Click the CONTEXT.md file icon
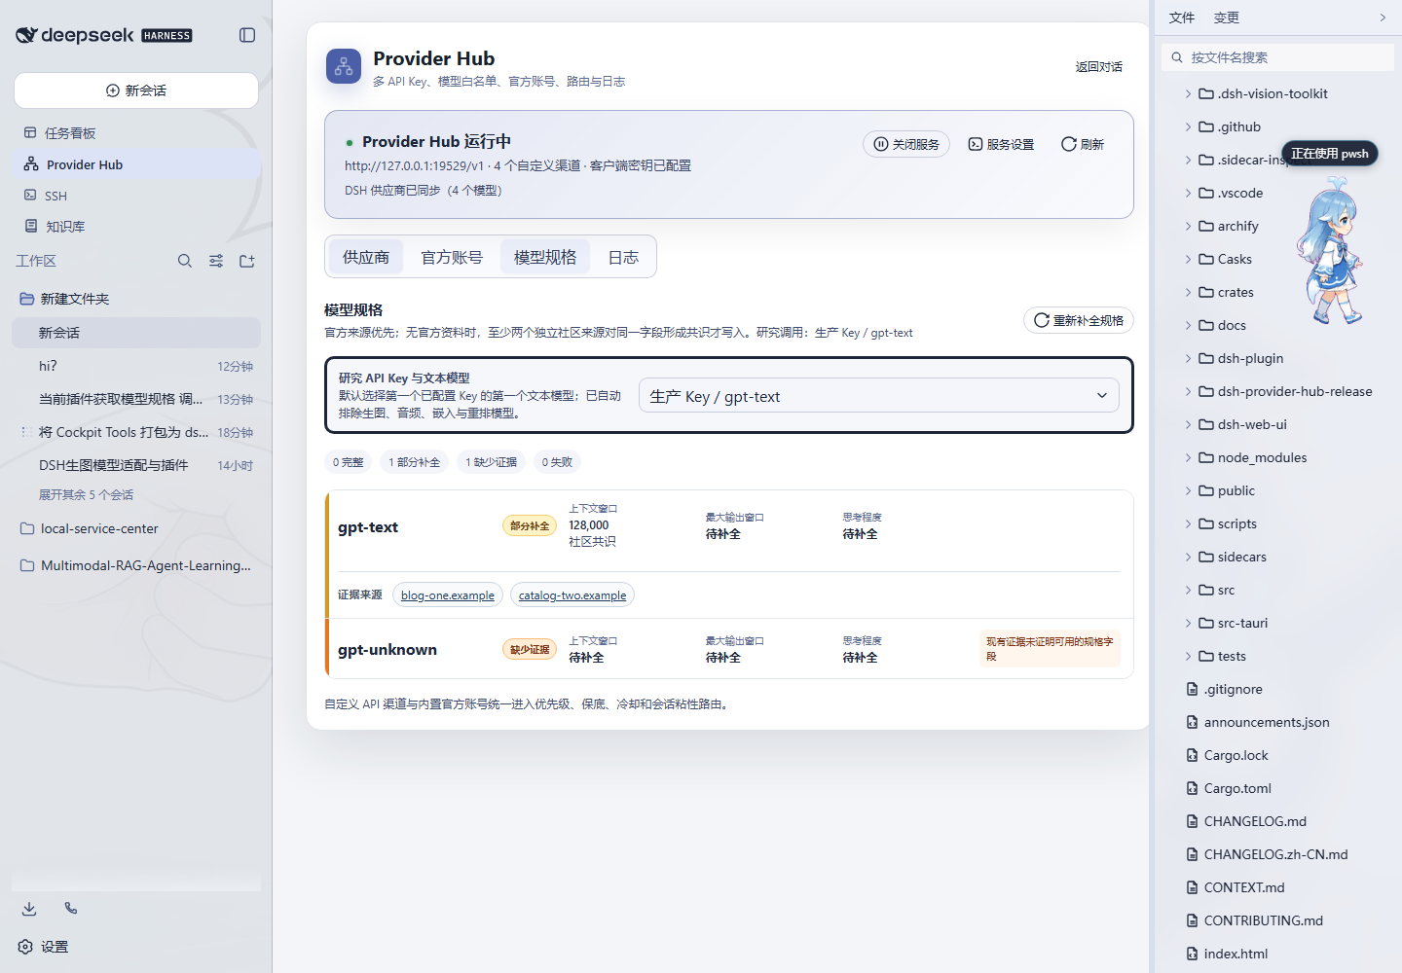This screenshot has height=973, width=1402. (x=1192, y=887)
